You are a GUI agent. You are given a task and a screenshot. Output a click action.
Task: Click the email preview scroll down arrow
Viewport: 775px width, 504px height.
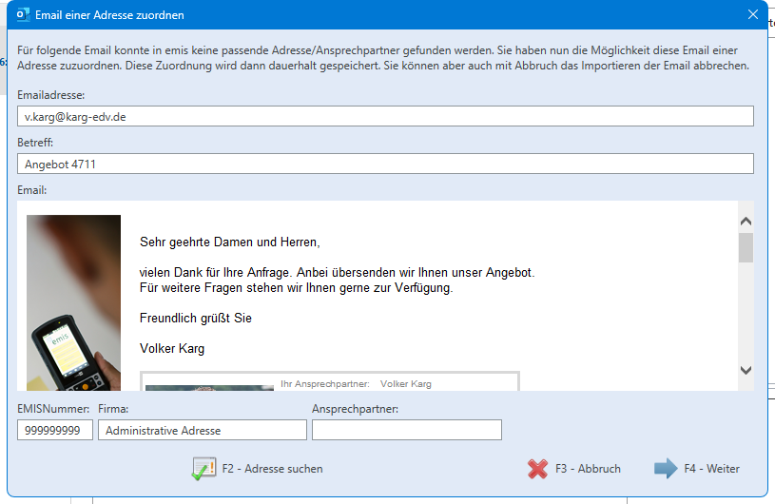click(x=746, y=370)
